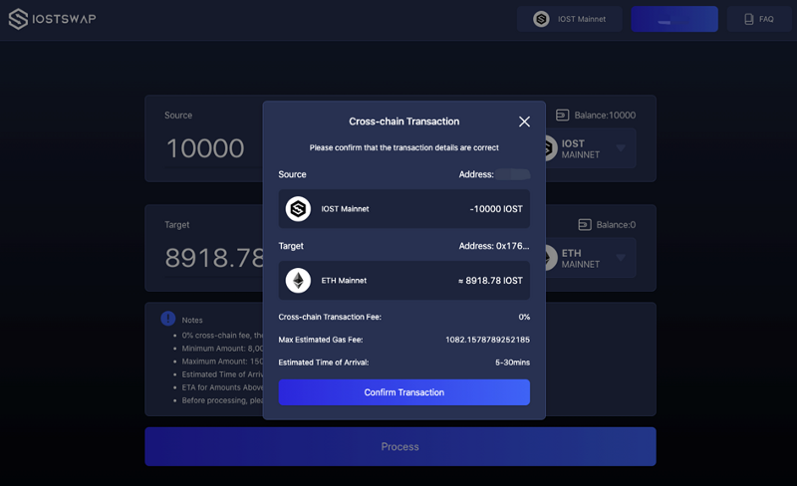Click the Maximum Amount note line
Image resolution: width=797 pixels, height=486 pixels.
[x=222, y=362]
